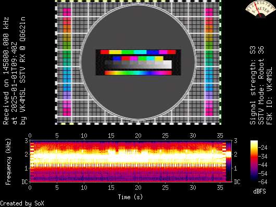Click the spectrogram at 20 seconds
This screenshot has width=276, height=207.
click(x=139, y=161)
